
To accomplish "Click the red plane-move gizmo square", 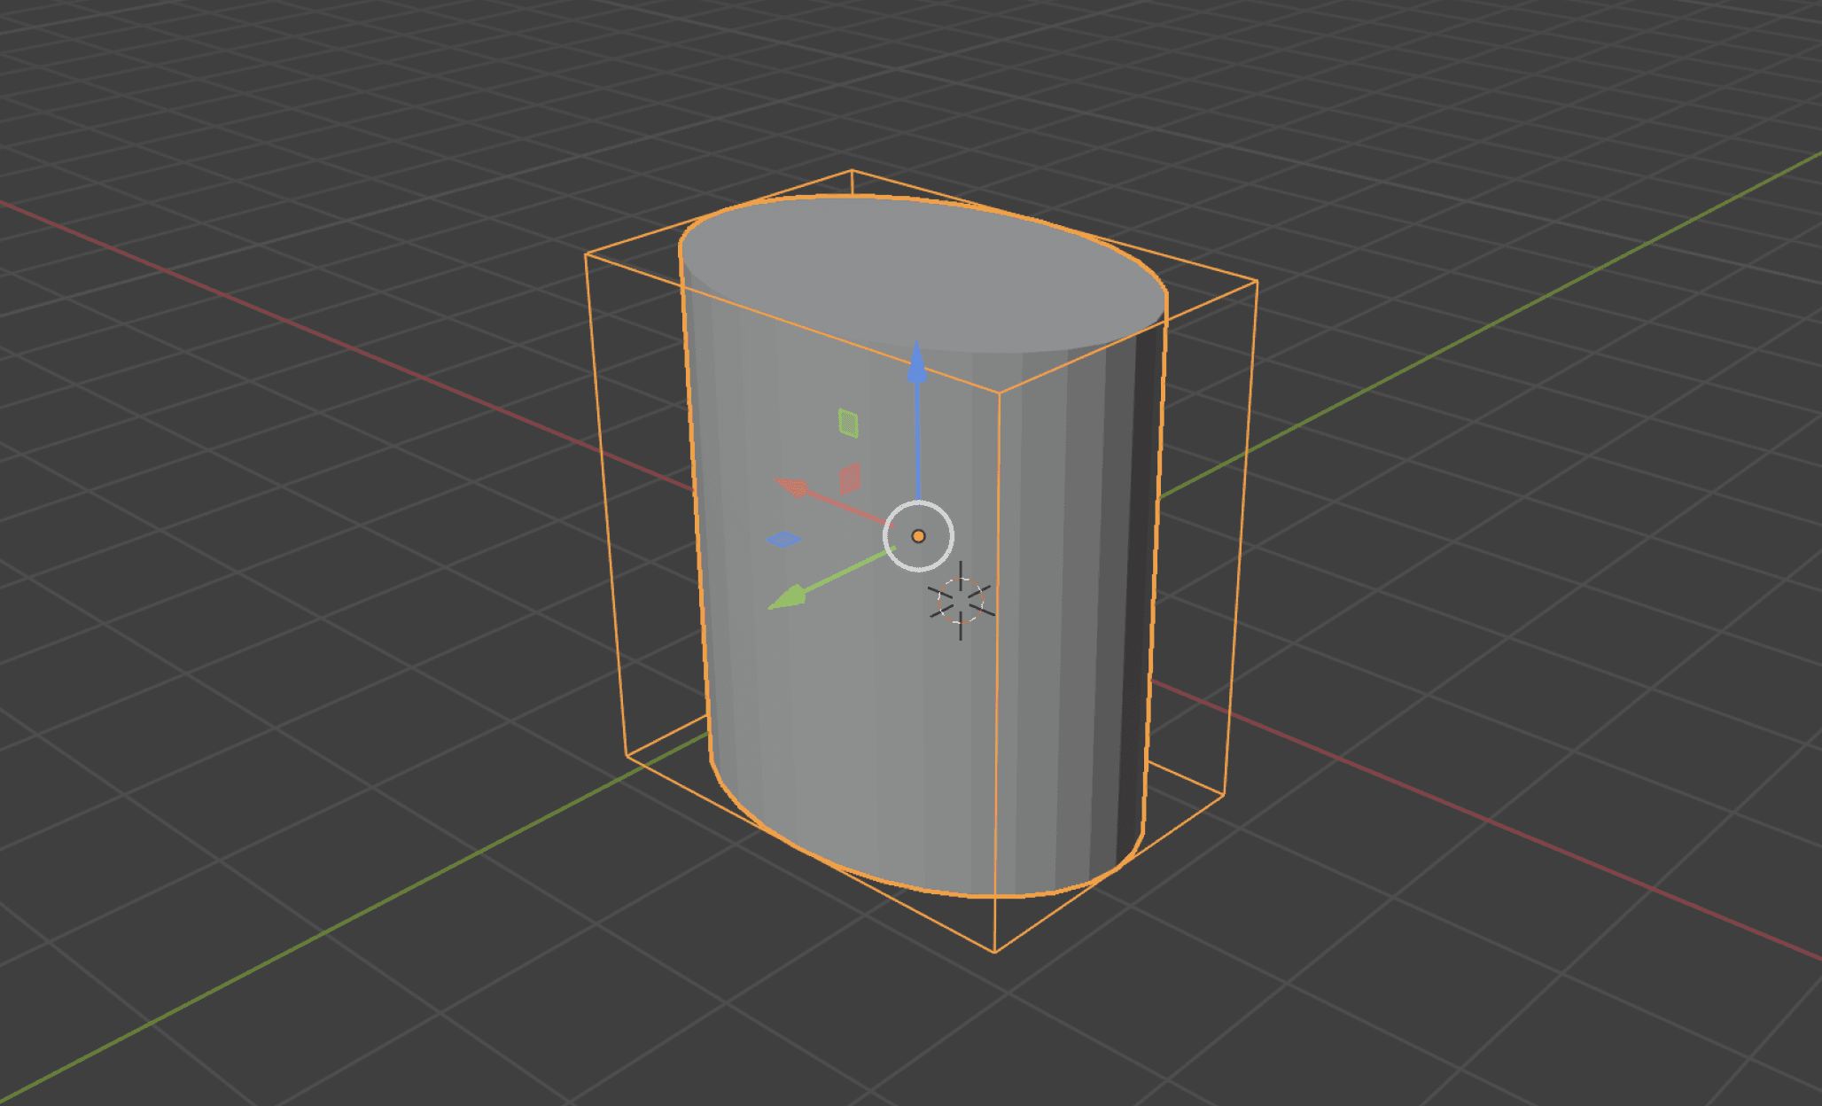I will pos(850,479).
